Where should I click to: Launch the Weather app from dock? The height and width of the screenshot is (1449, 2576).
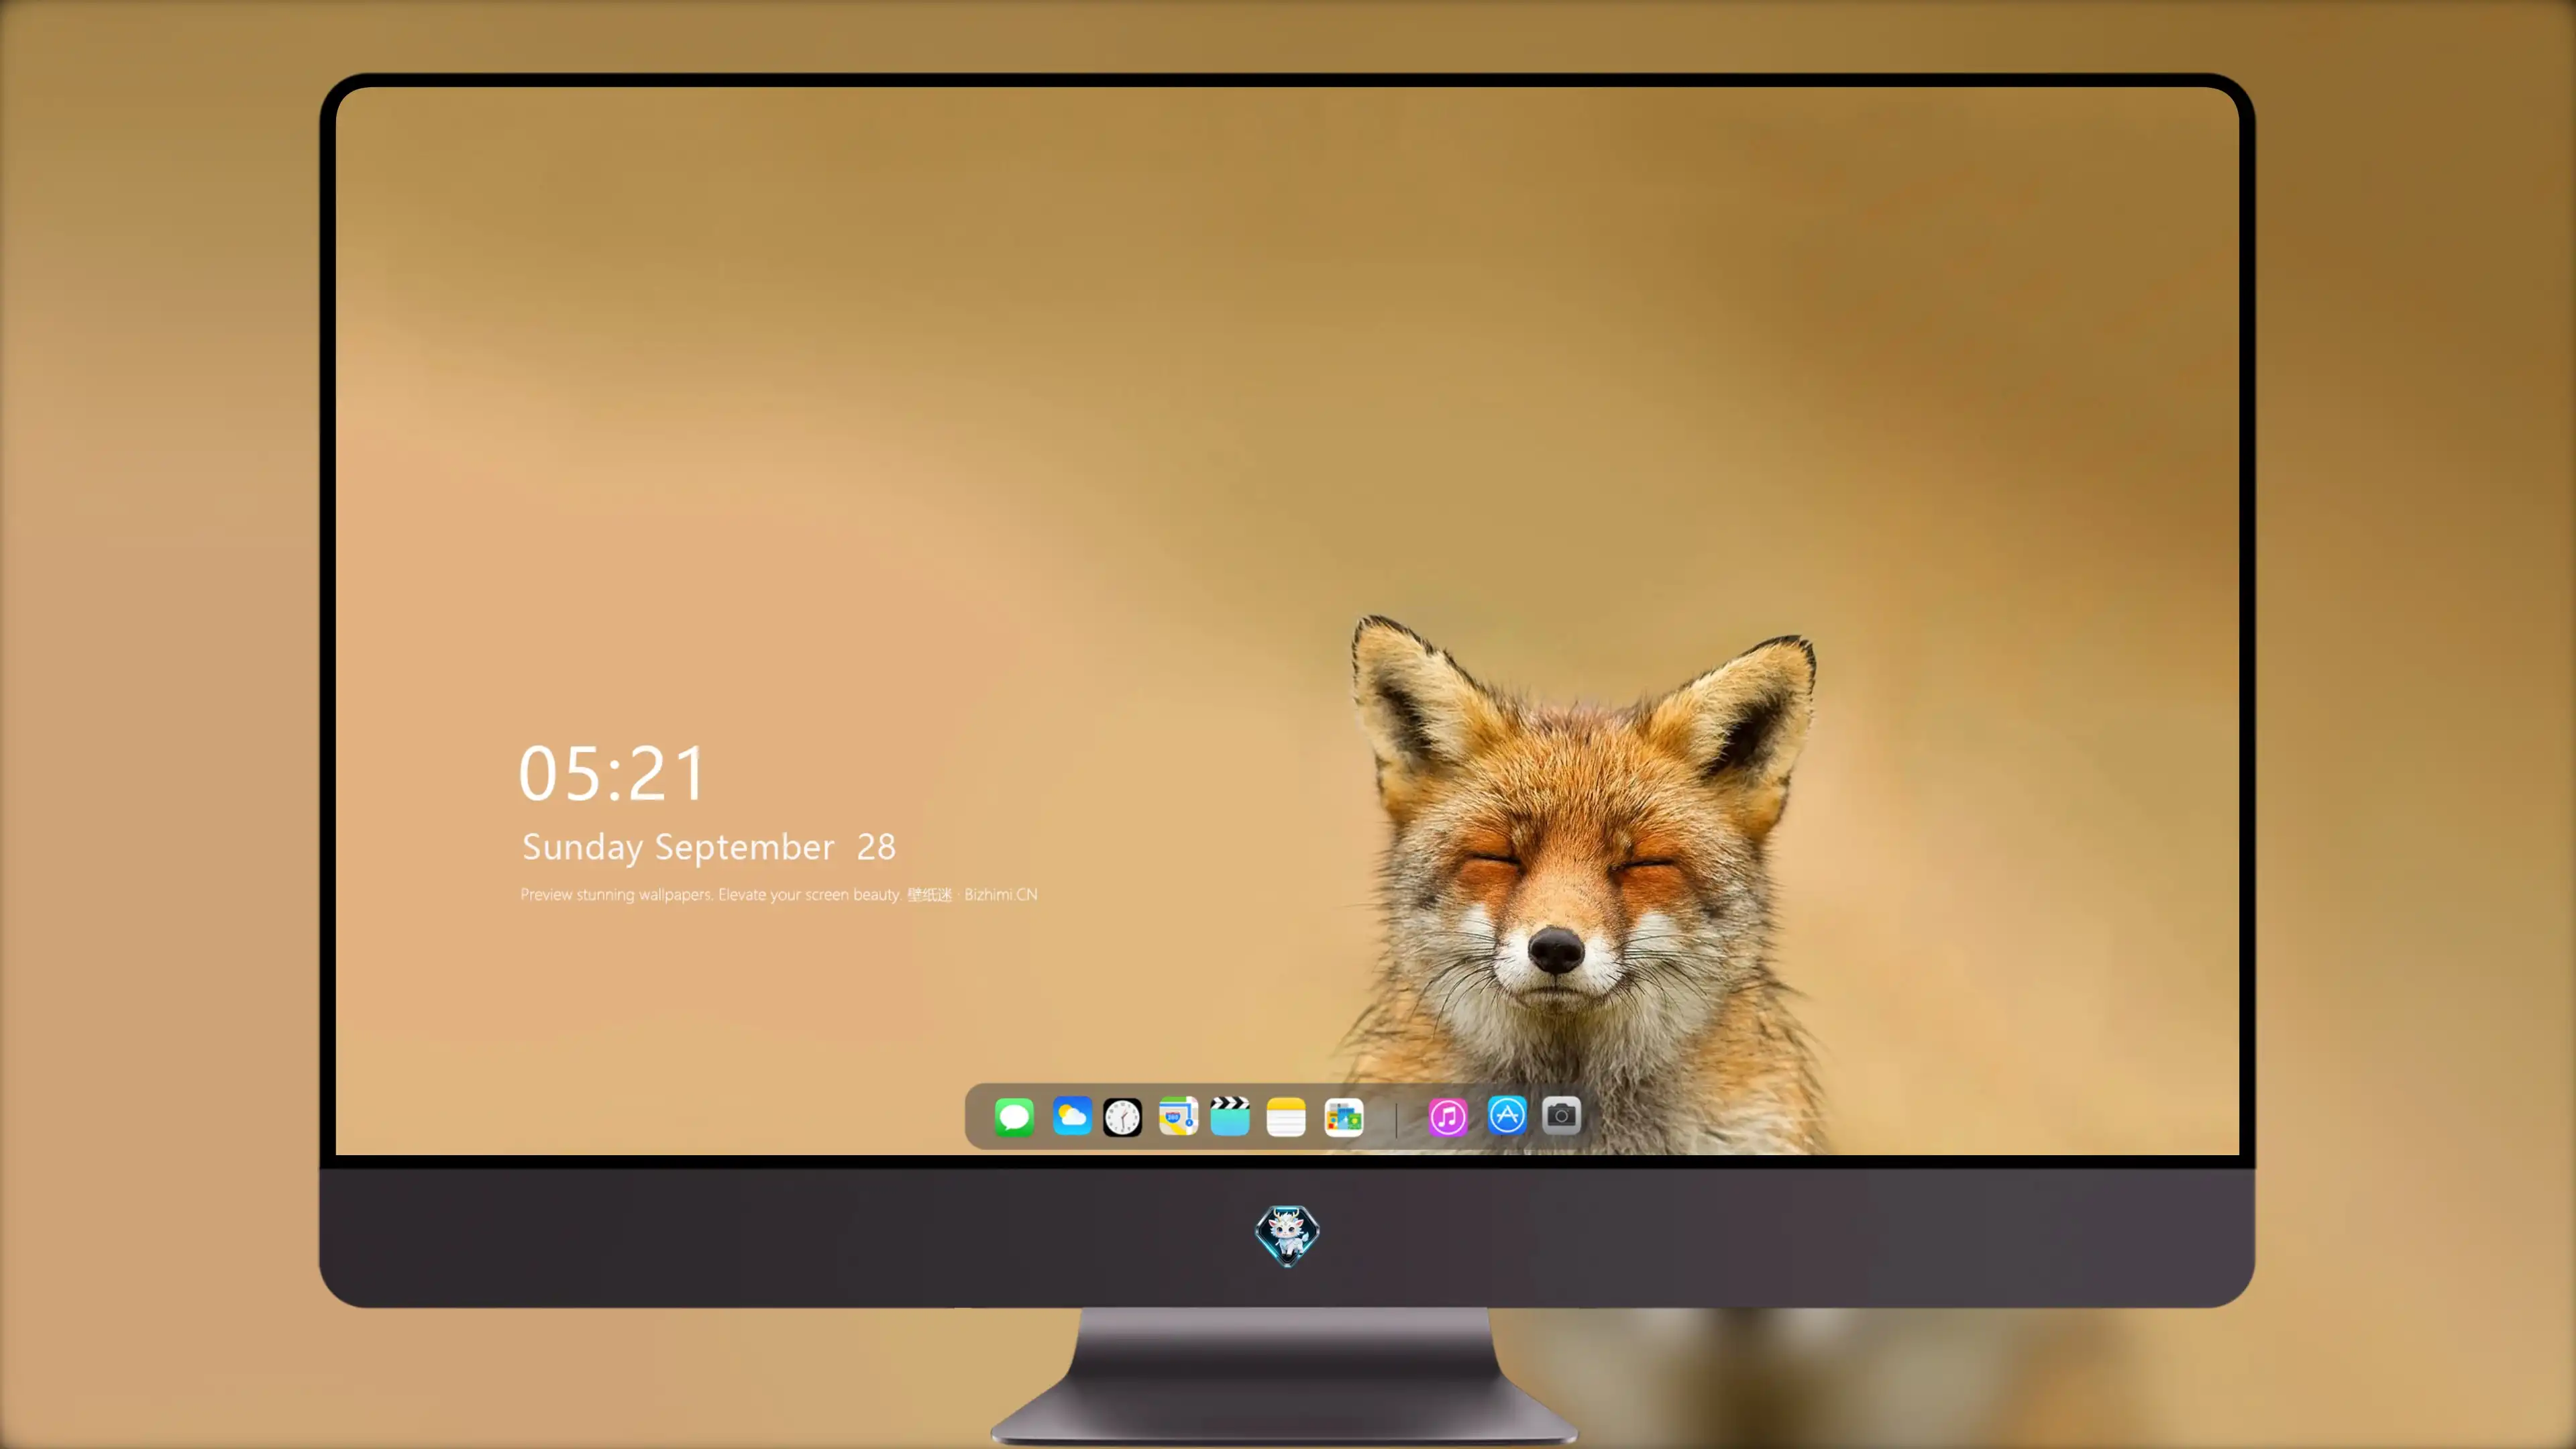(x=1071, y=1116)
